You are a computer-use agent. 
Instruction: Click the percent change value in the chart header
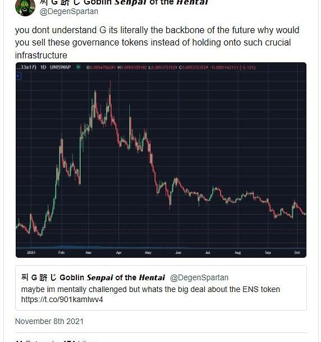coord(248,67)
